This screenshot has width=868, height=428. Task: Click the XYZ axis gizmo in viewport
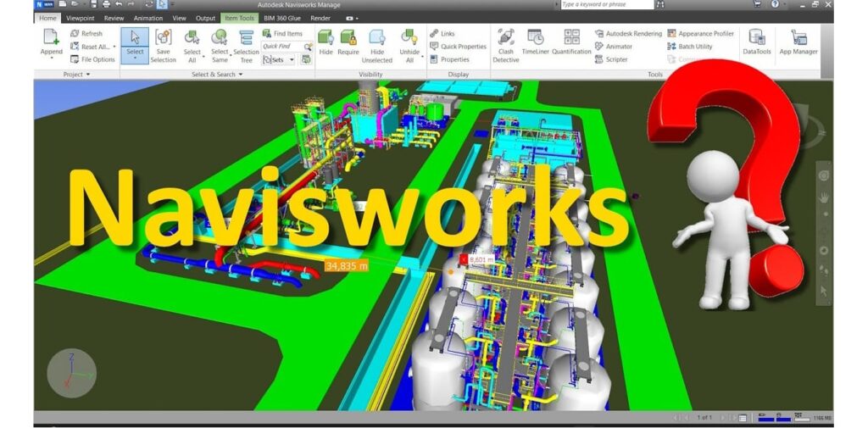72,373
